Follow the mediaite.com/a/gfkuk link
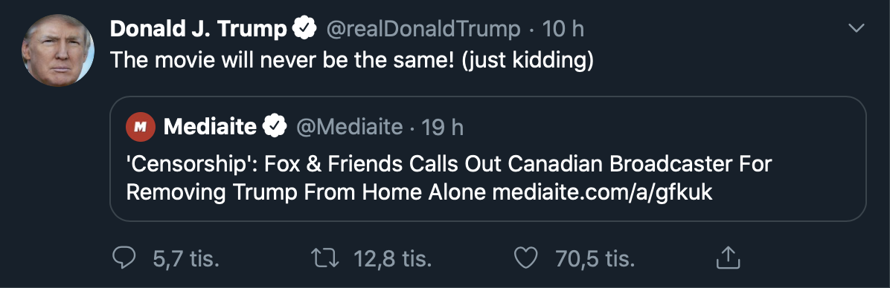890x288 pixels. 602,192
